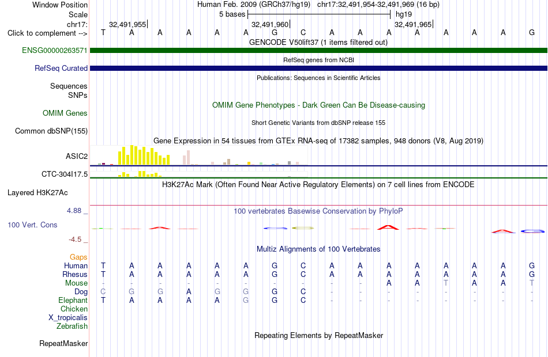Click the T base in top sequence row

[x=103, y=32]
